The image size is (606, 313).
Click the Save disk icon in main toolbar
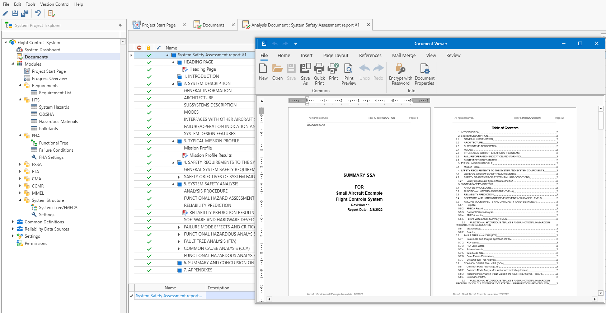15,13
